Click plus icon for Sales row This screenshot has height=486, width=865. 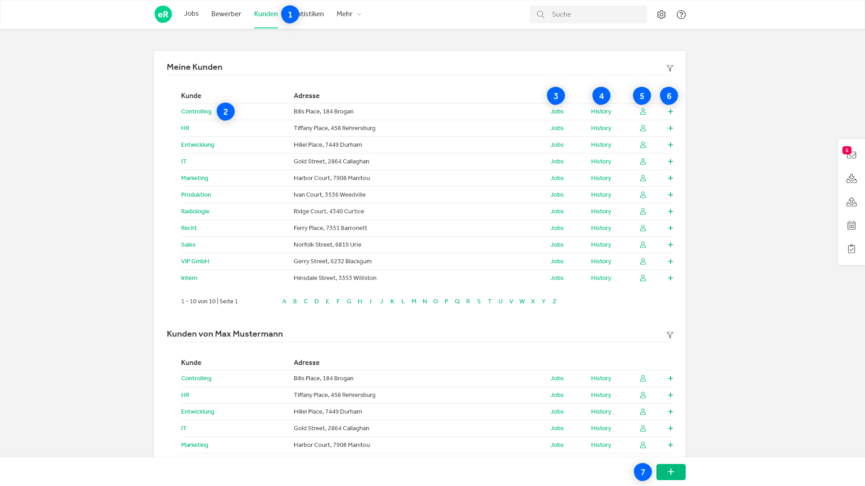[670, 245]
